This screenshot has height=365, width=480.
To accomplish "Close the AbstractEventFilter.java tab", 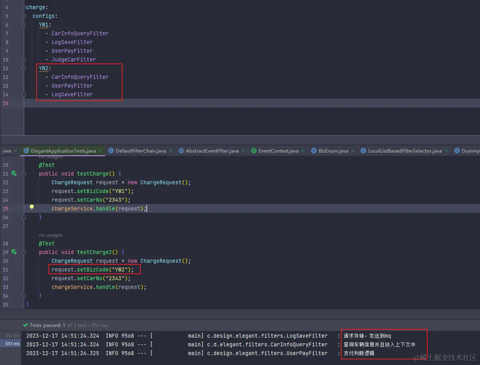I will click(243, 151).
